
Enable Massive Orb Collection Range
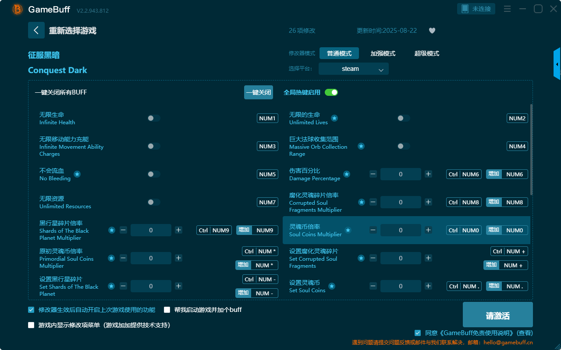click(x=404, y=146)
